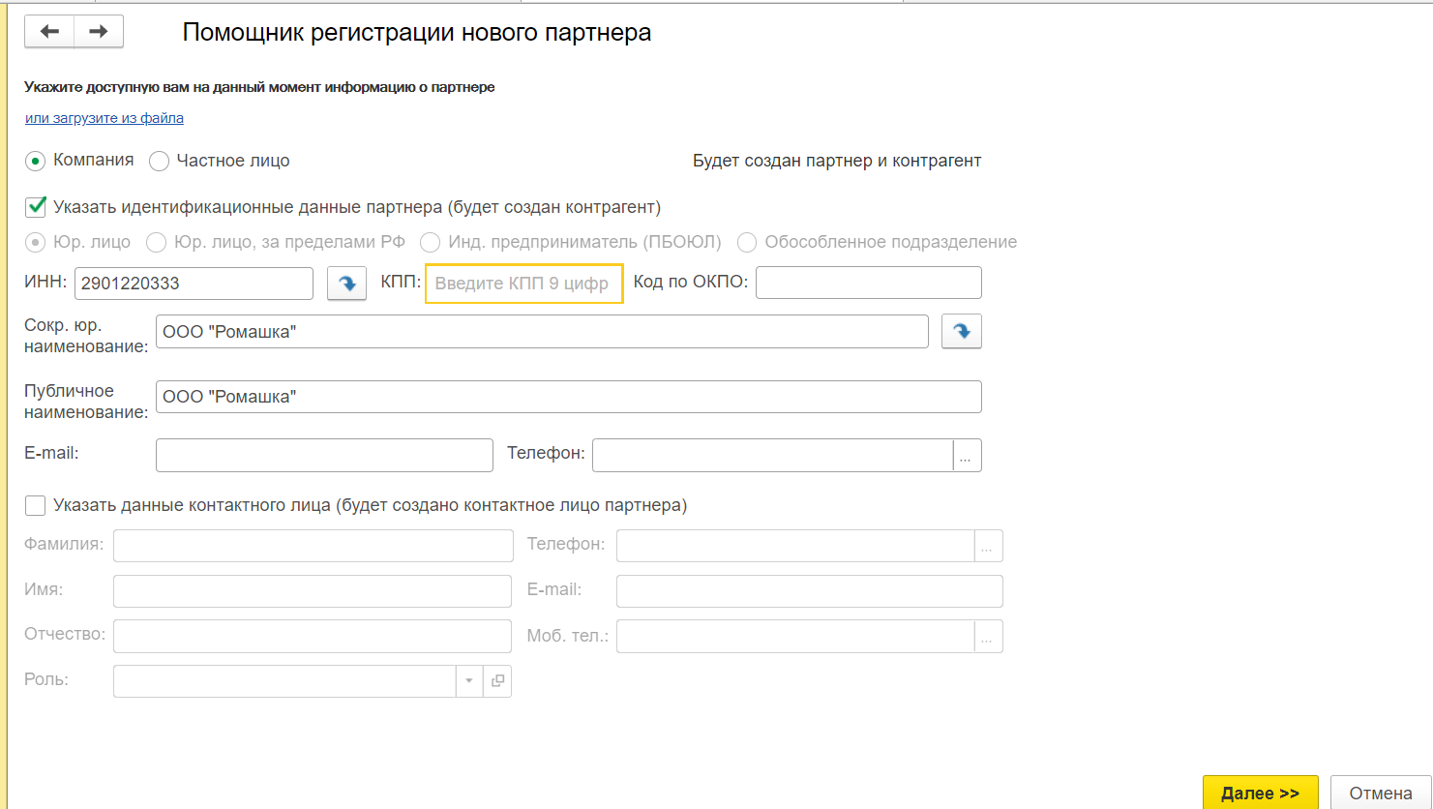The image size is (1433, 809).
Task: Open the partner Телефон ellipsis button
Action: tap(967, 456)
